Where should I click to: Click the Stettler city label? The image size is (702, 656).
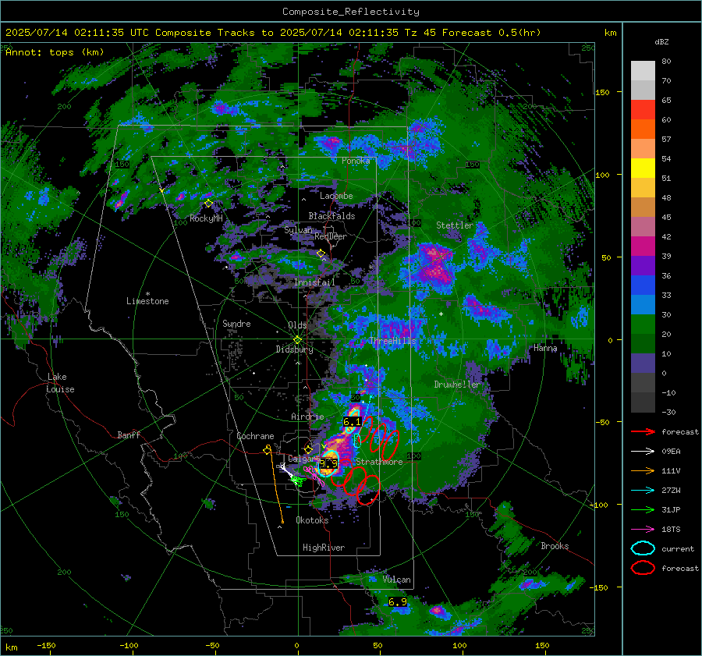tap(455, 225)
